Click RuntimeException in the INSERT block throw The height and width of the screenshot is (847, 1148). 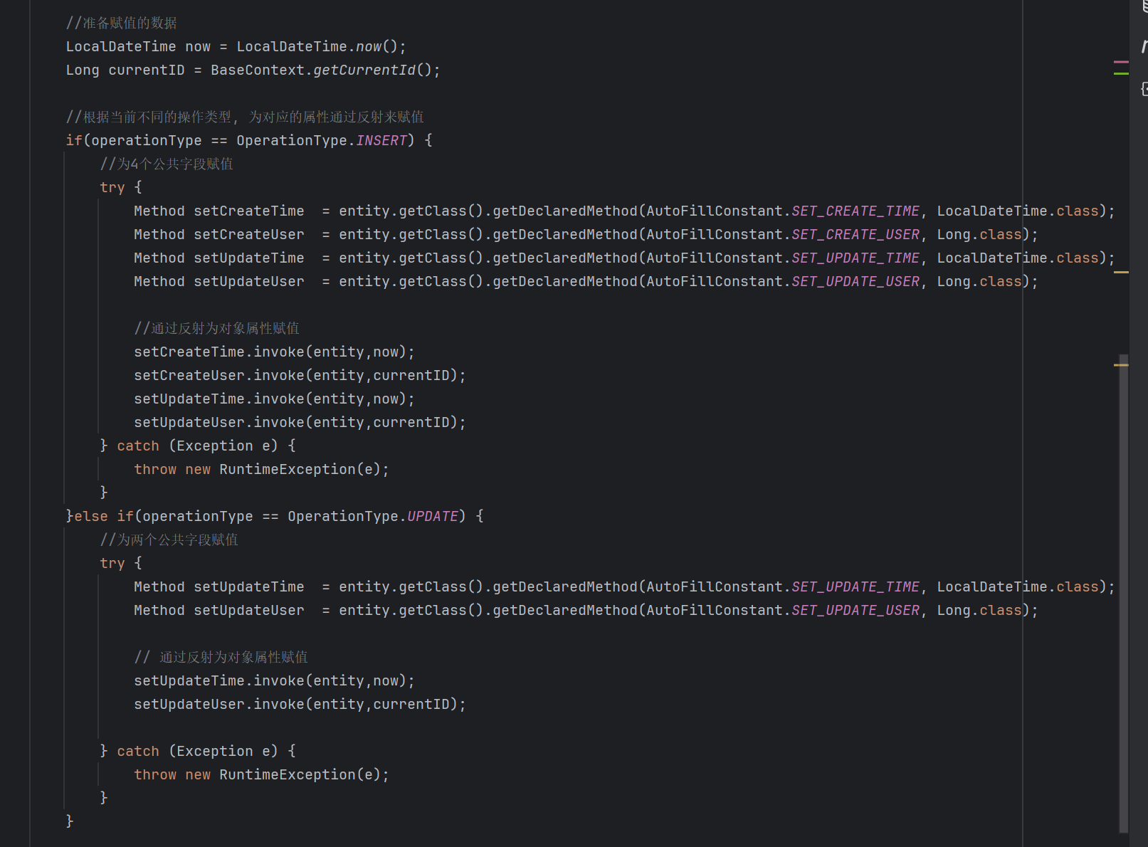click(x=288, y=469)
